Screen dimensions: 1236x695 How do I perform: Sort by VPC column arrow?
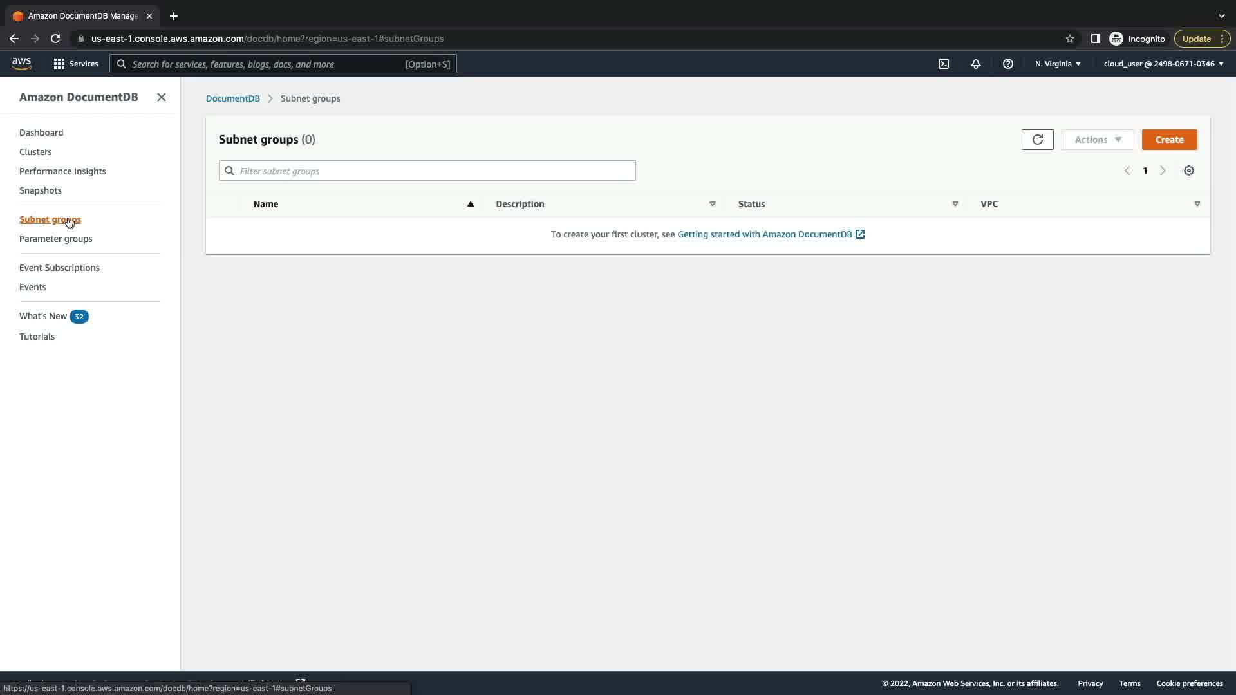coord(1197,204)
